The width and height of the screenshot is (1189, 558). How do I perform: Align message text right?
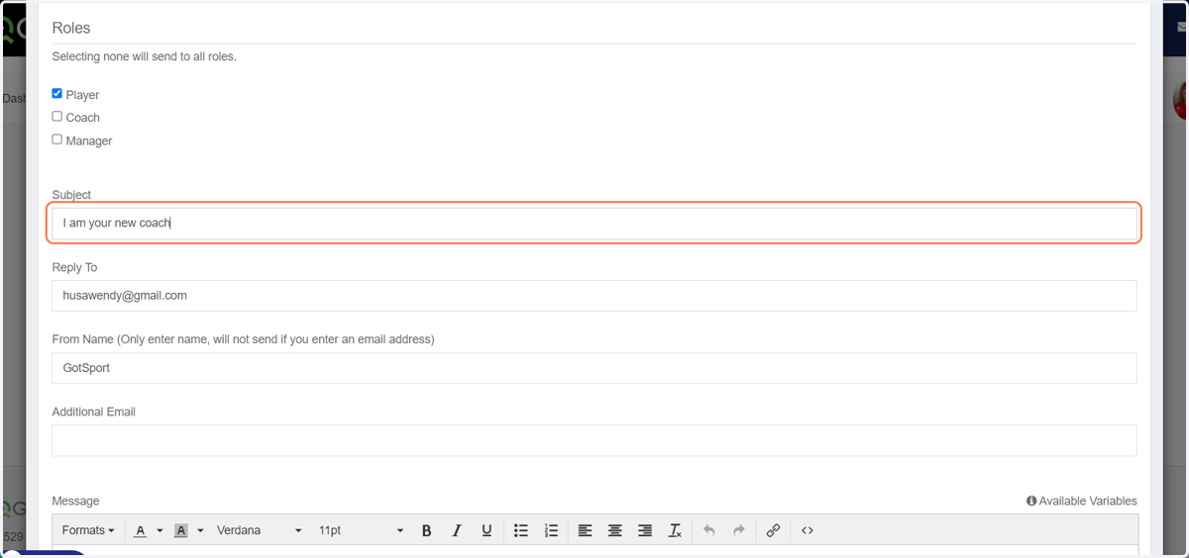click(645, 530)
